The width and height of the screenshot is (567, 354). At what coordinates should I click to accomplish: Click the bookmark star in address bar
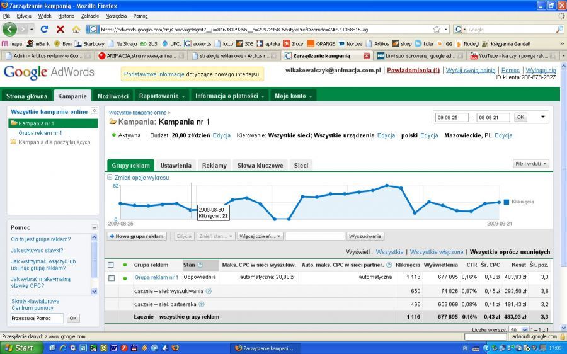pyautogui.click(x=437, y=29)
